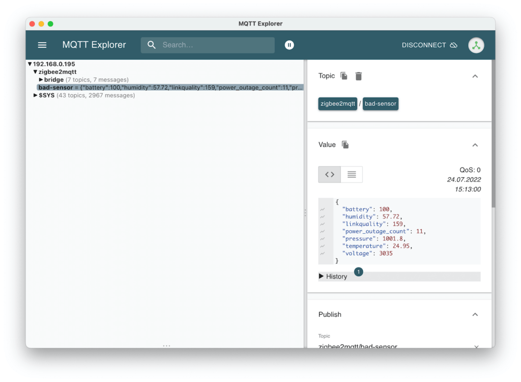This screenshot has height=382, width=521.
Task: Collapse the Topic panel section
Action: point(475,76)
